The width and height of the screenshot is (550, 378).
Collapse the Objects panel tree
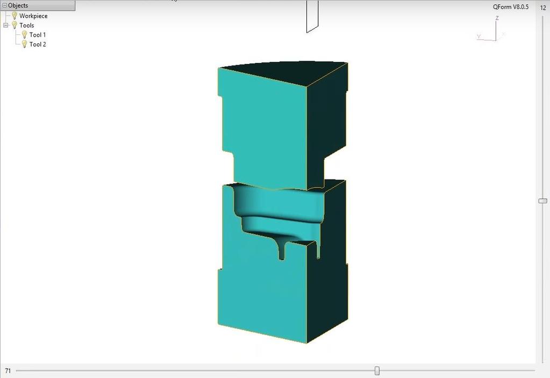(x=5, y=5)
